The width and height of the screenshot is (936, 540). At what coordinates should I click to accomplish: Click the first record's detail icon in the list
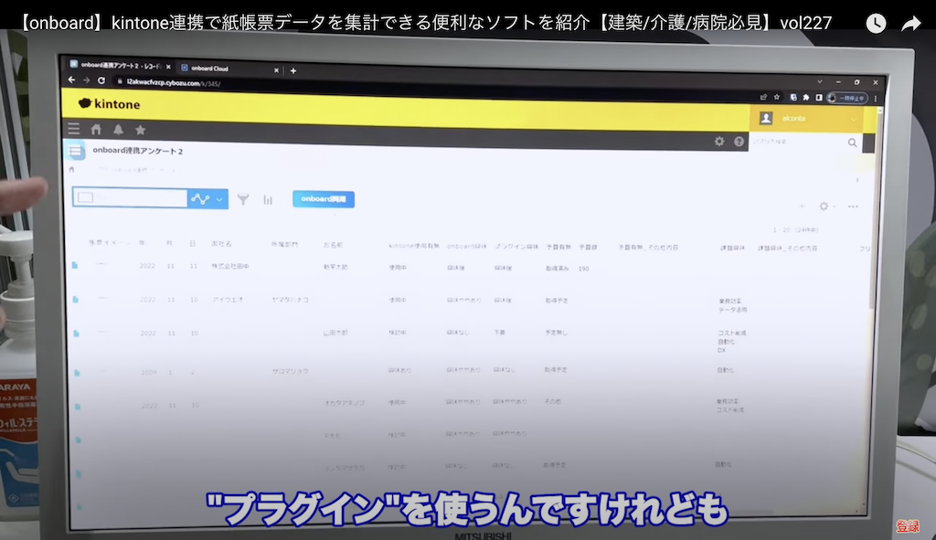click(x=76, y=265)
